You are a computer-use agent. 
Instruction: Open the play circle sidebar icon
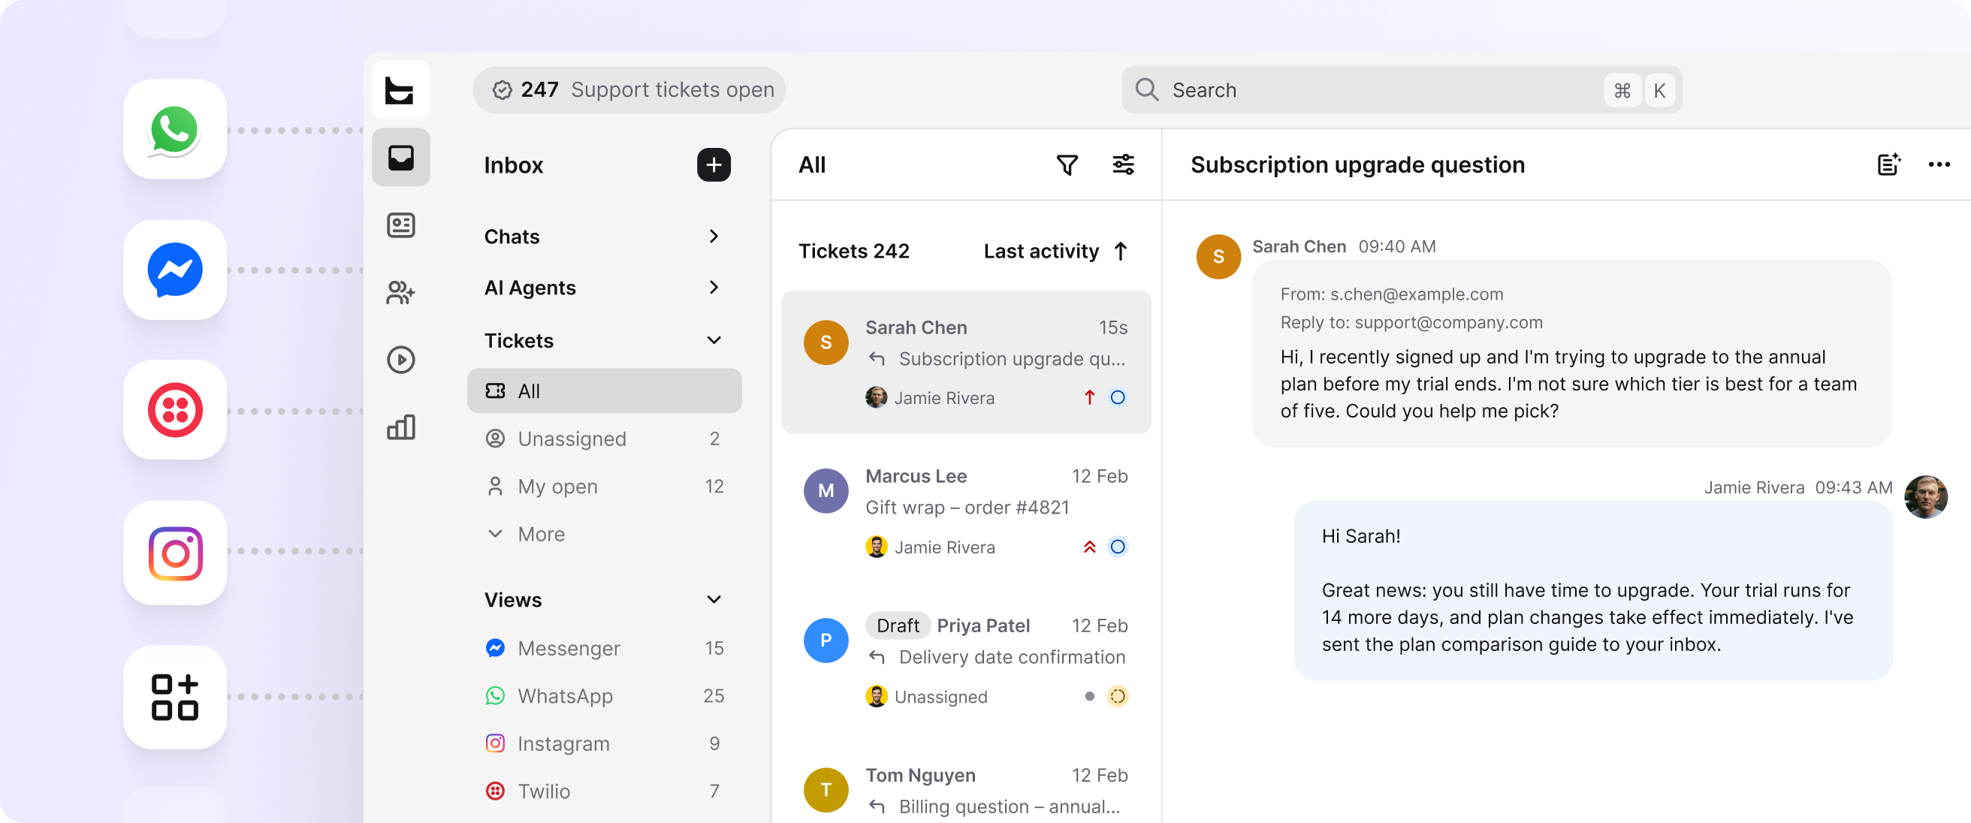[x=400, y=360]
